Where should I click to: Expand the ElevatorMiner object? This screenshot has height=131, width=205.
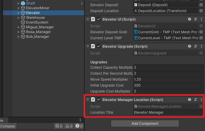click(18, 8)
